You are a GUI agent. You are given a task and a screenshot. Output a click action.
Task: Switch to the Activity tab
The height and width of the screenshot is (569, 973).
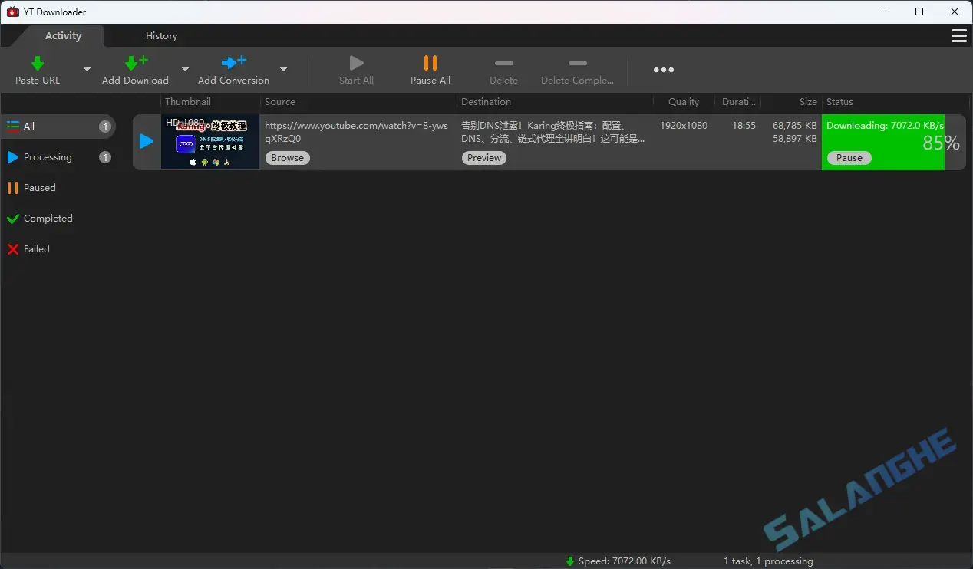63,35
